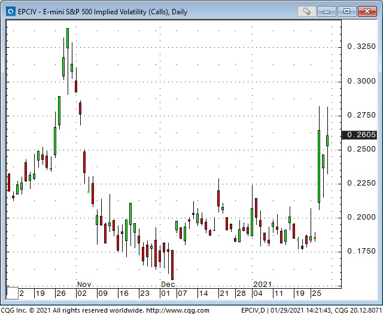Click the 0.3250 price axis label

(361, 47)
